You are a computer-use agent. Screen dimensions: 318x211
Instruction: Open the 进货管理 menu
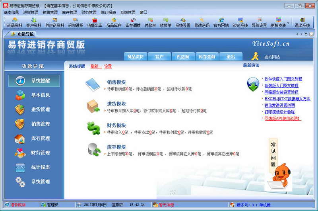[31, 12]
